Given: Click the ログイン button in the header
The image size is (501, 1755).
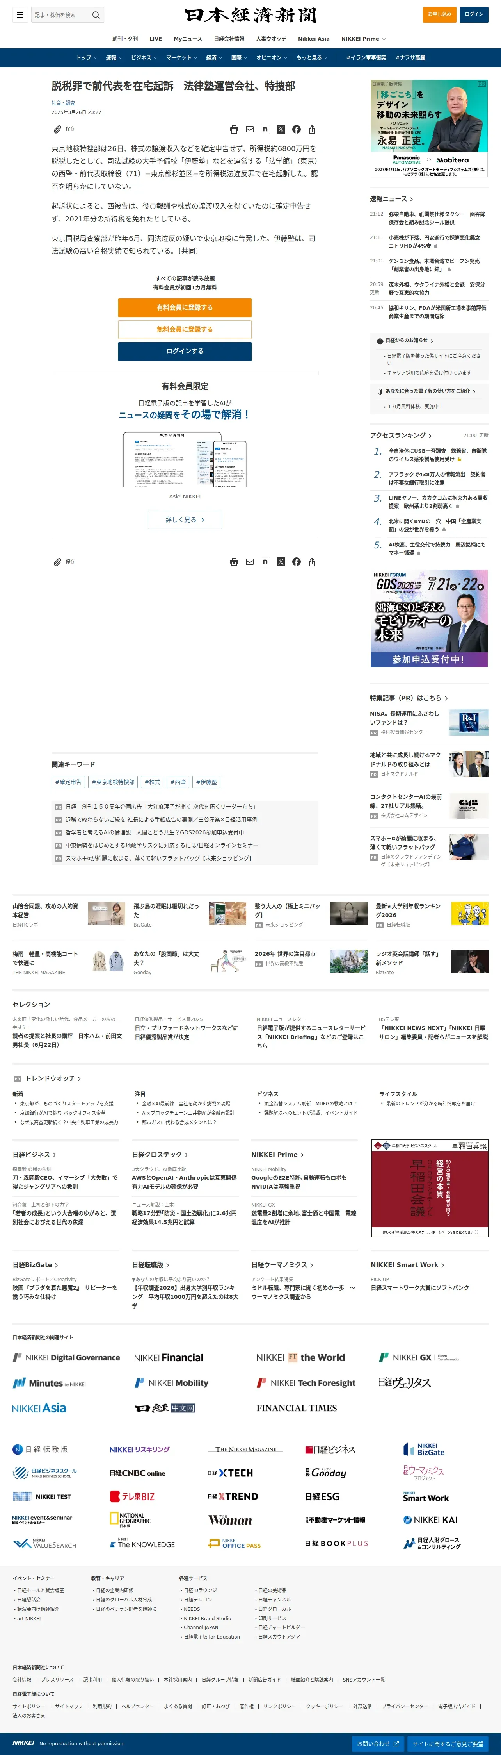Looking at the screenshot, I should [474, 14].
